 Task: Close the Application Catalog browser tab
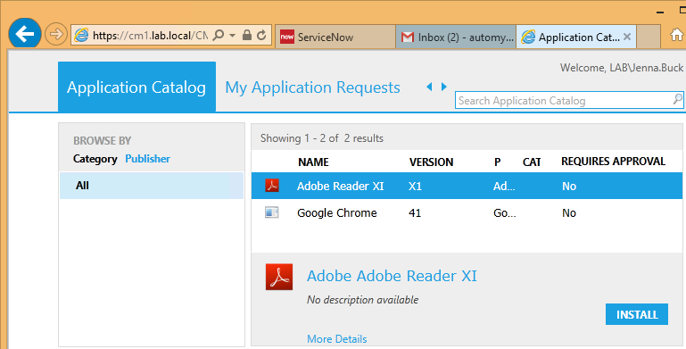627,37
